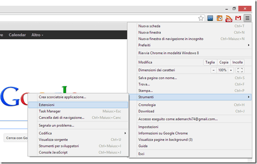Toggle the fullscreen icon in zoom row

(240, 70)
